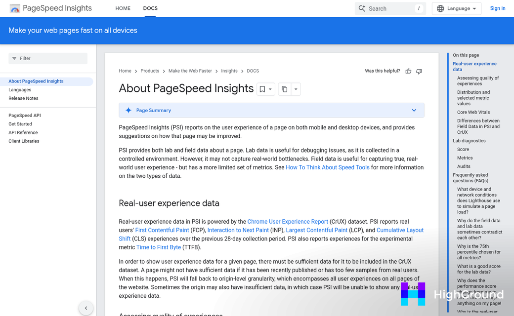Go to API Reference in sidebar
This screenshot has width=514, height=316.
point(23,132)
